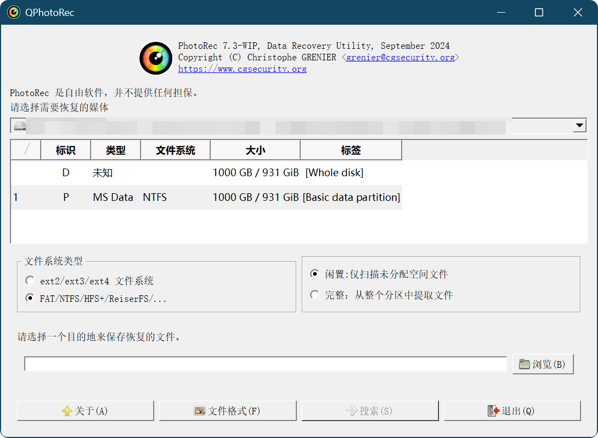This screenshot has width=598, height=438.
Task: Click the arrow icon on 搜索 button
Action: point(352,411)
